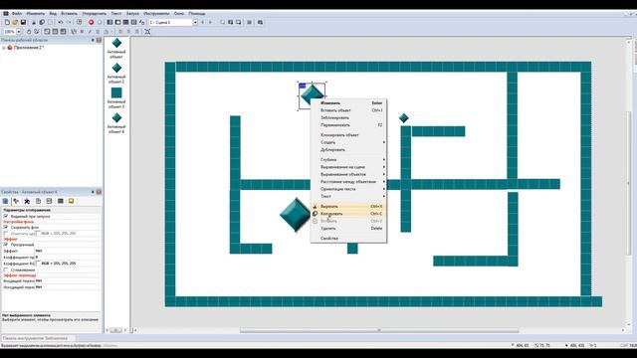Close the Properties panel
The image size is (637, 358).
(99, 192)
